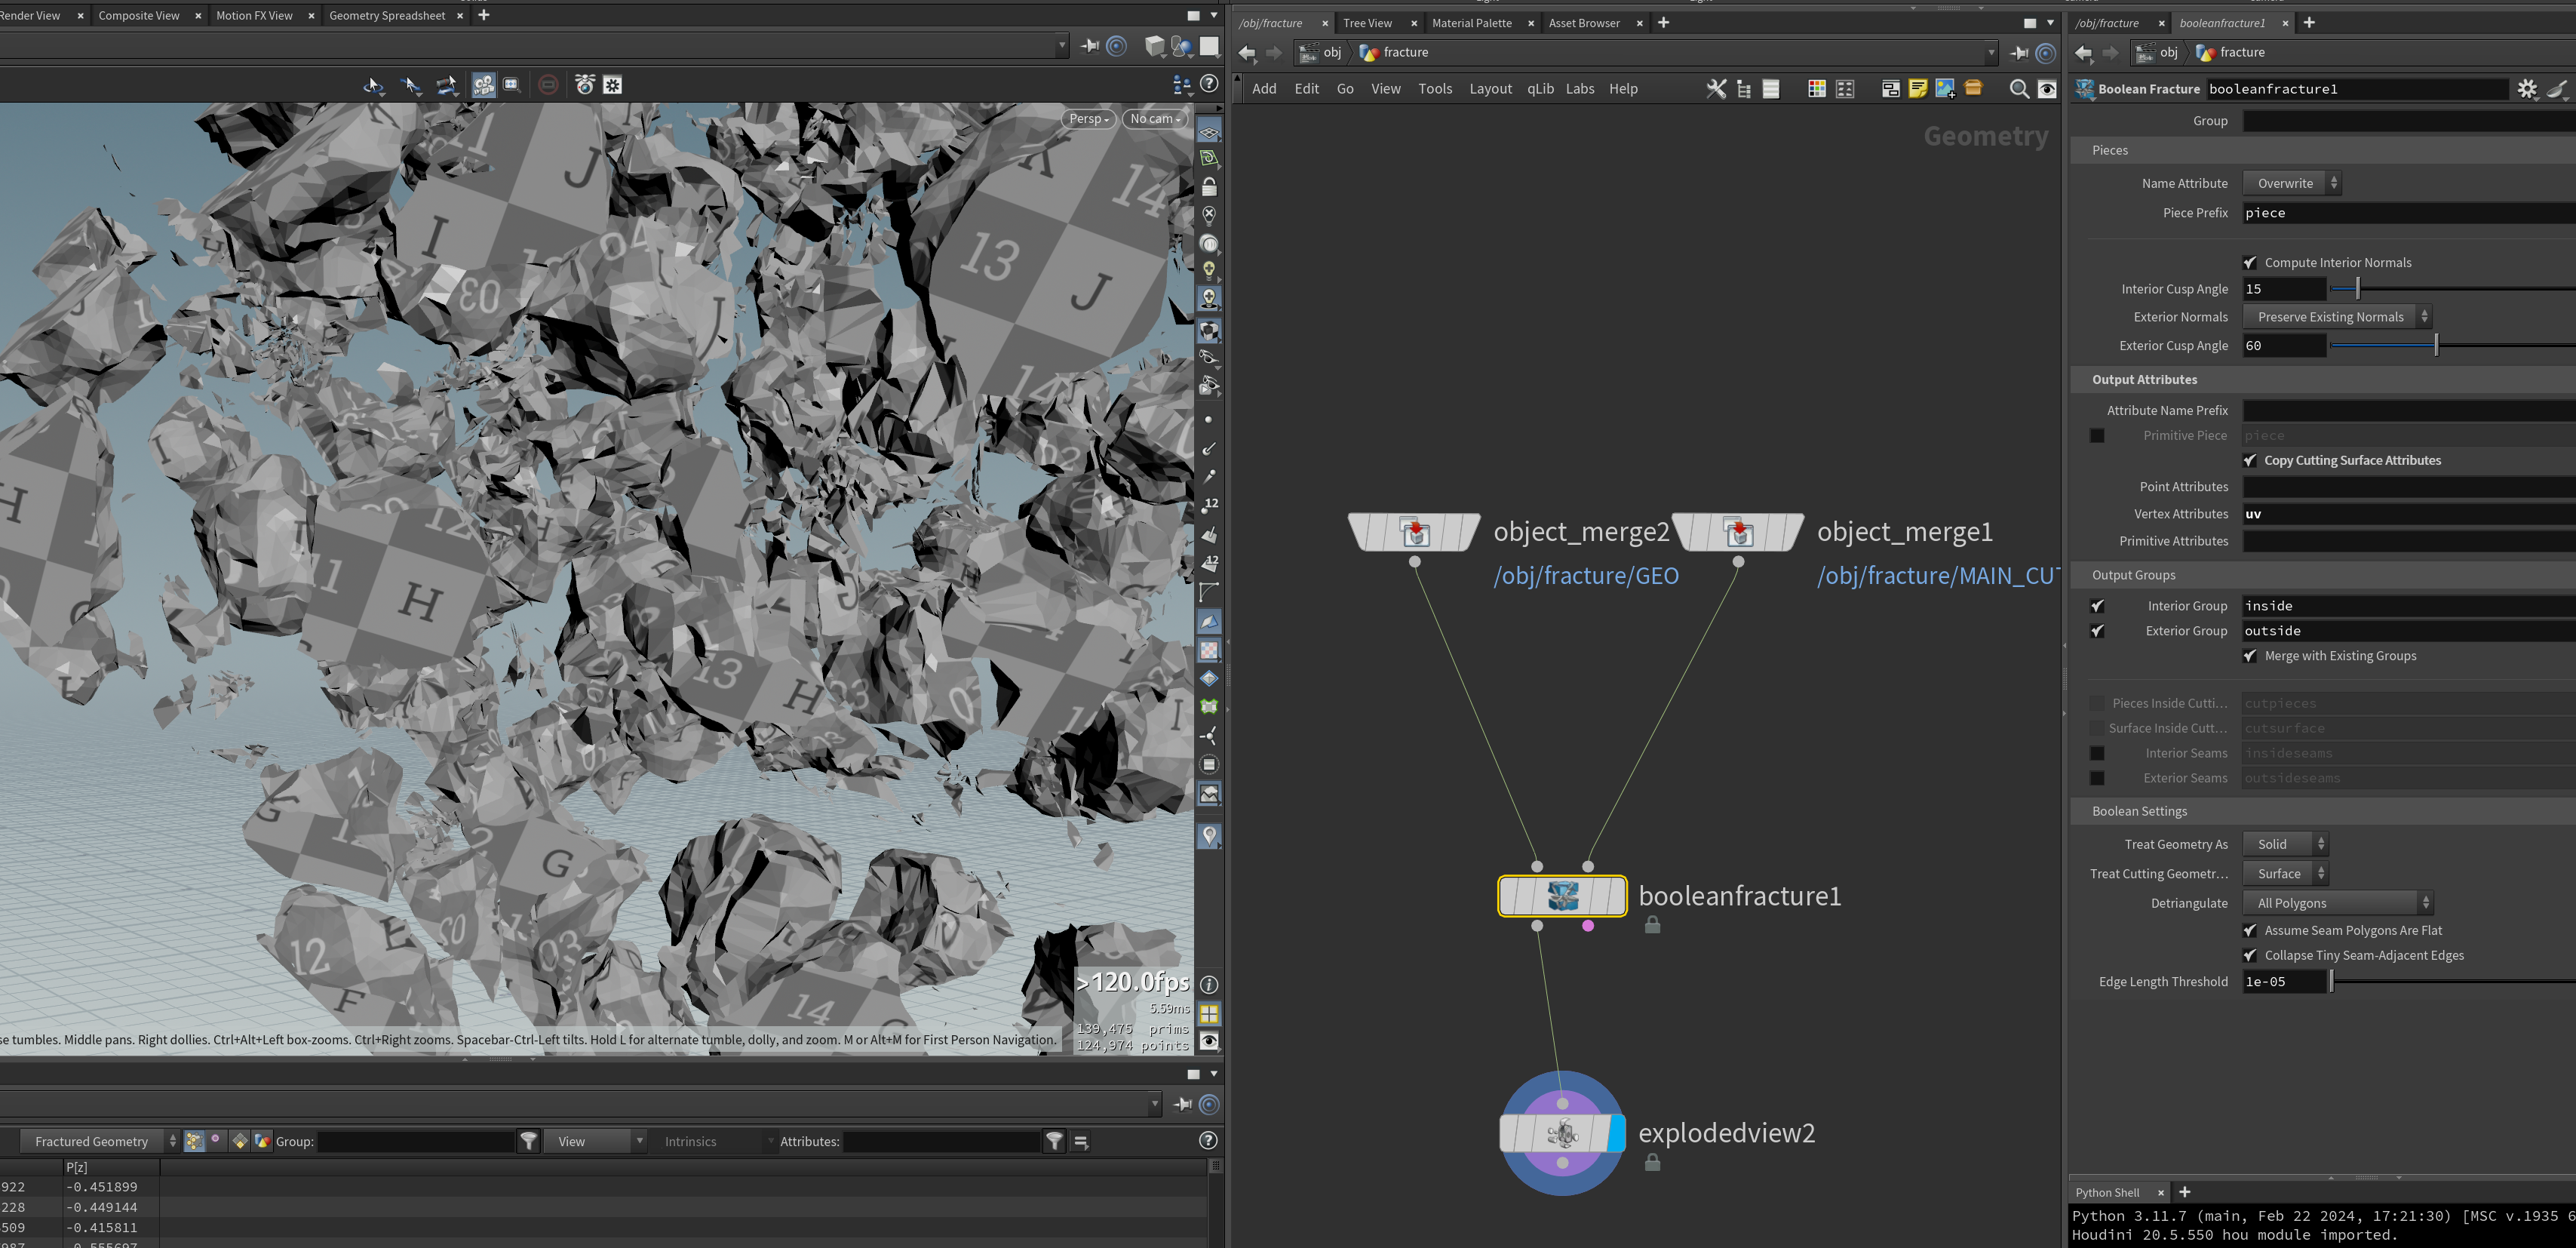Open the Persp viewport menu button
This screenshot has width=2576, height=1248.
coord(1088,119)
